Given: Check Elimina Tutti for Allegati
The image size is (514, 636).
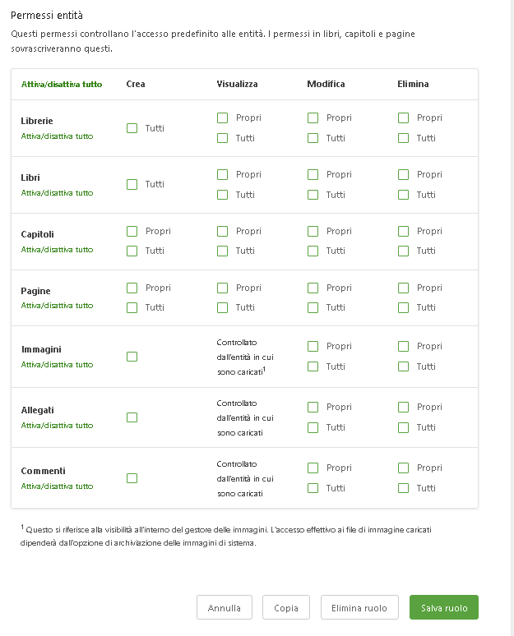Looking at the screenshot, I should click(x=404, y=427).
